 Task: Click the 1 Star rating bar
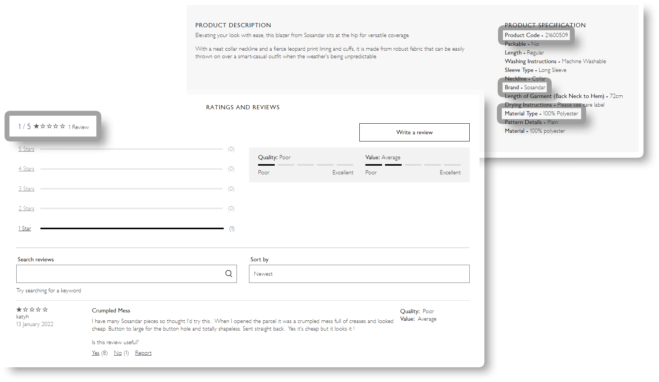pos(132,228)
